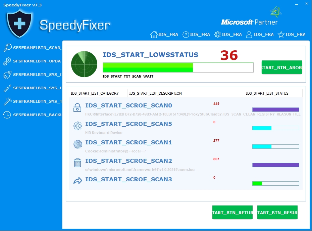The image size is (312, 231).
Task: Minimize the SpeedyFixer window
Action: 297,4
